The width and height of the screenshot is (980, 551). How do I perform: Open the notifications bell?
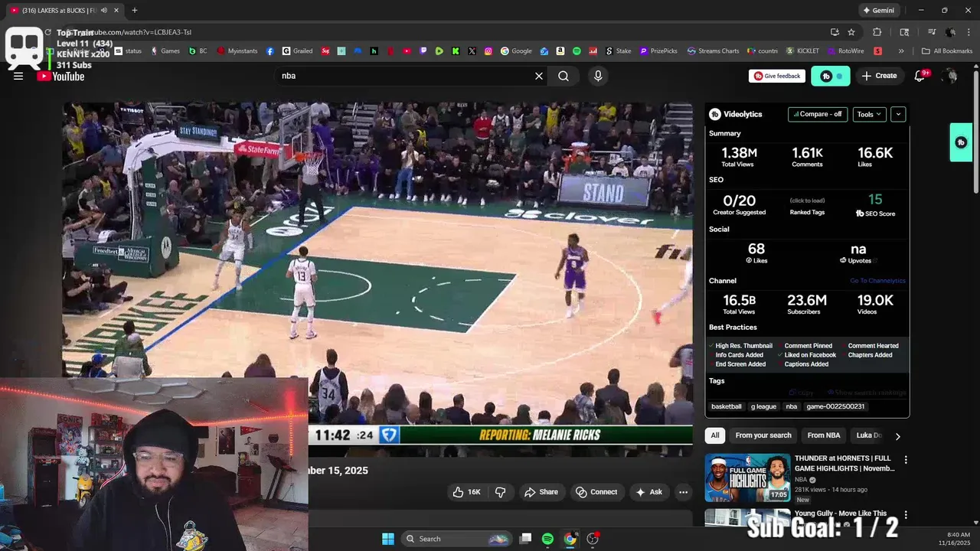click(x=920, y=76)
